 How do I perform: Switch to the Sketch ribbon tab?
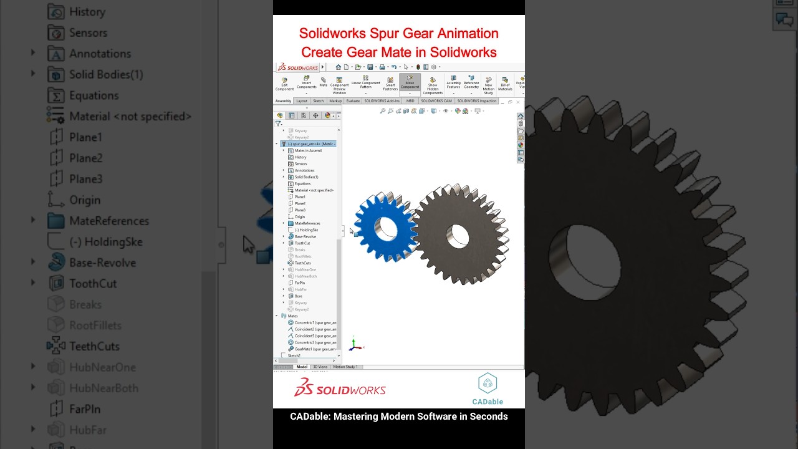pos(319,101)
